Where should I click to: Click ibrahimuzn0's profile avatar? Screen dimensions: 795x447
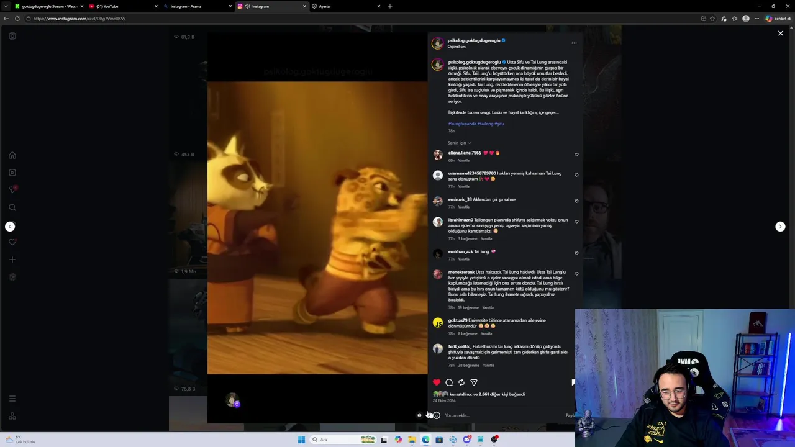[438, 222]
